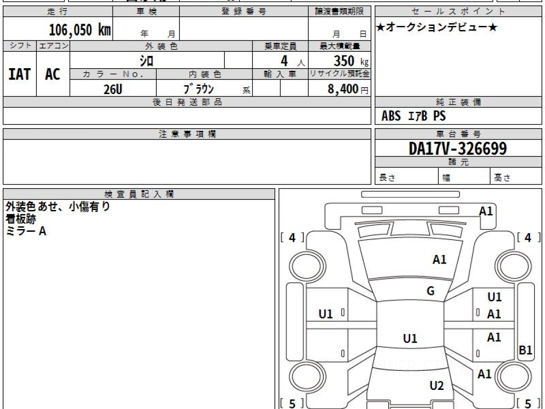Select the セールスポイント header
The height and width of the screenshot is (409, 545).
[458, 12]
